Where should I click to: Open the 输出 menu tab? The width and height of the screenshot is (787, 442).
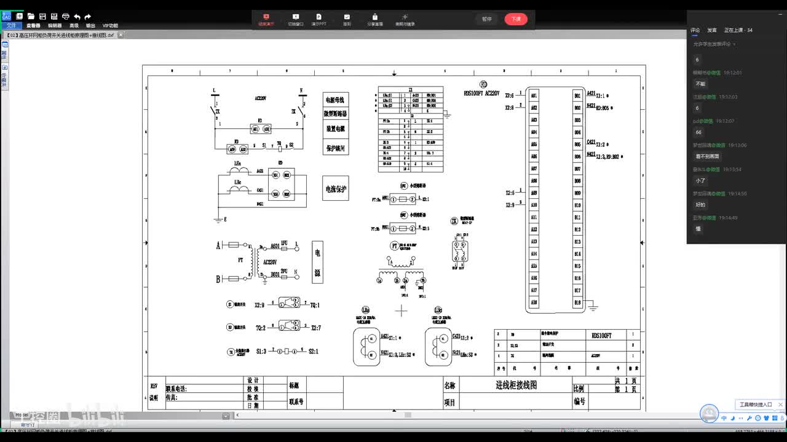90,26
